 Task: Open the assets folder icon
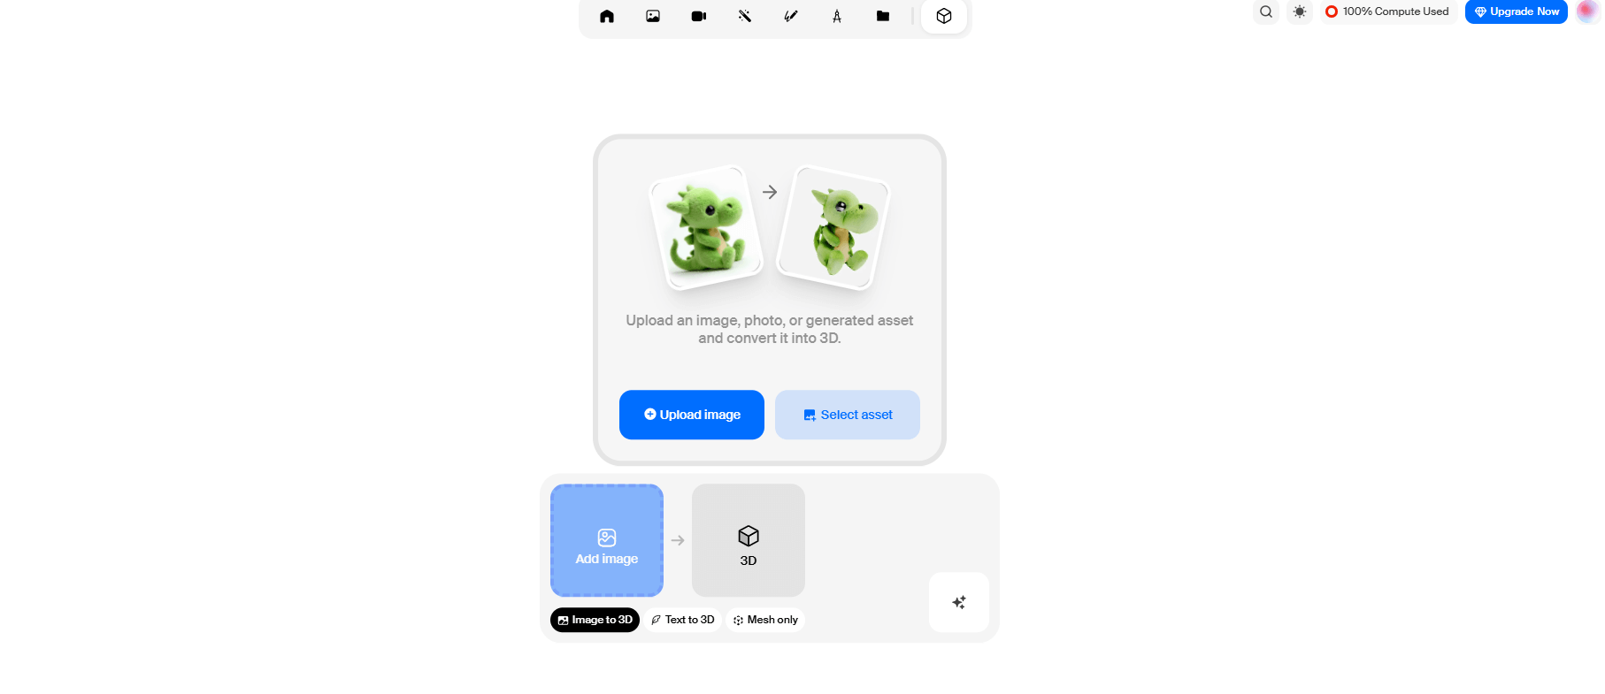pos(883,16)
